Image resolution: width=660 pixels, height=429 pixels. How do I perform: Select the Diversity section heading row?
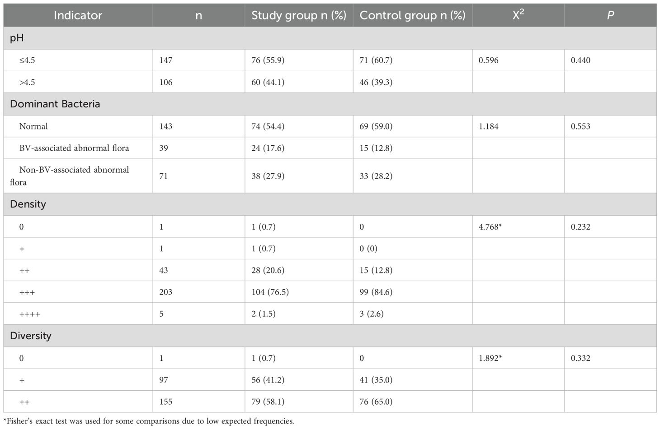point(31,336)
